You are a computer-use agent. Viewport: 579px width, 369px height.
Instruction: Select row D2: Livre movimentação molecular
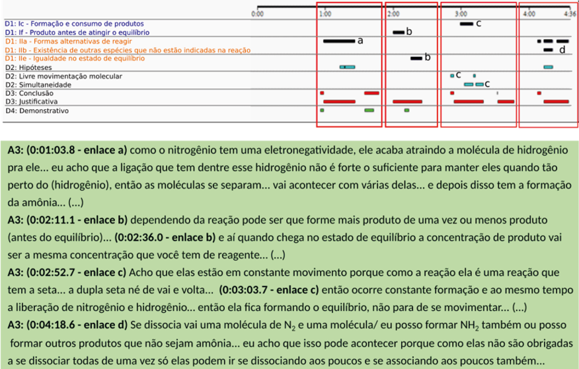63,76
